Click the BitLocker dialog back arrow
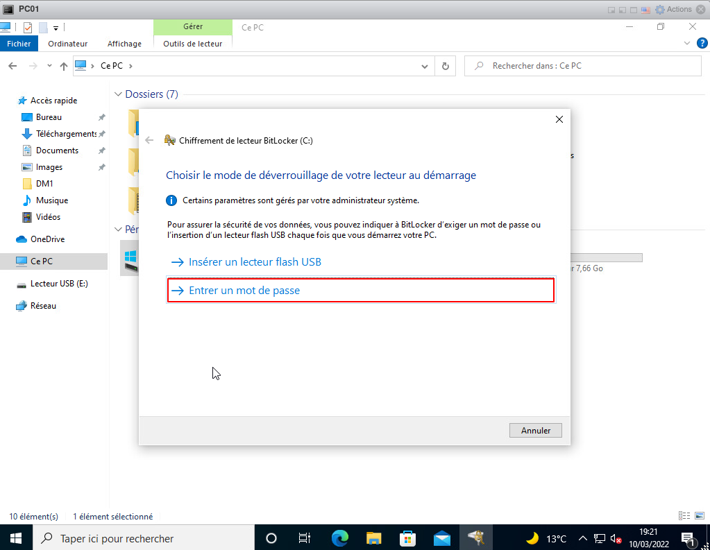The height and width of the screenshot is (550, 710). point(149,140)
